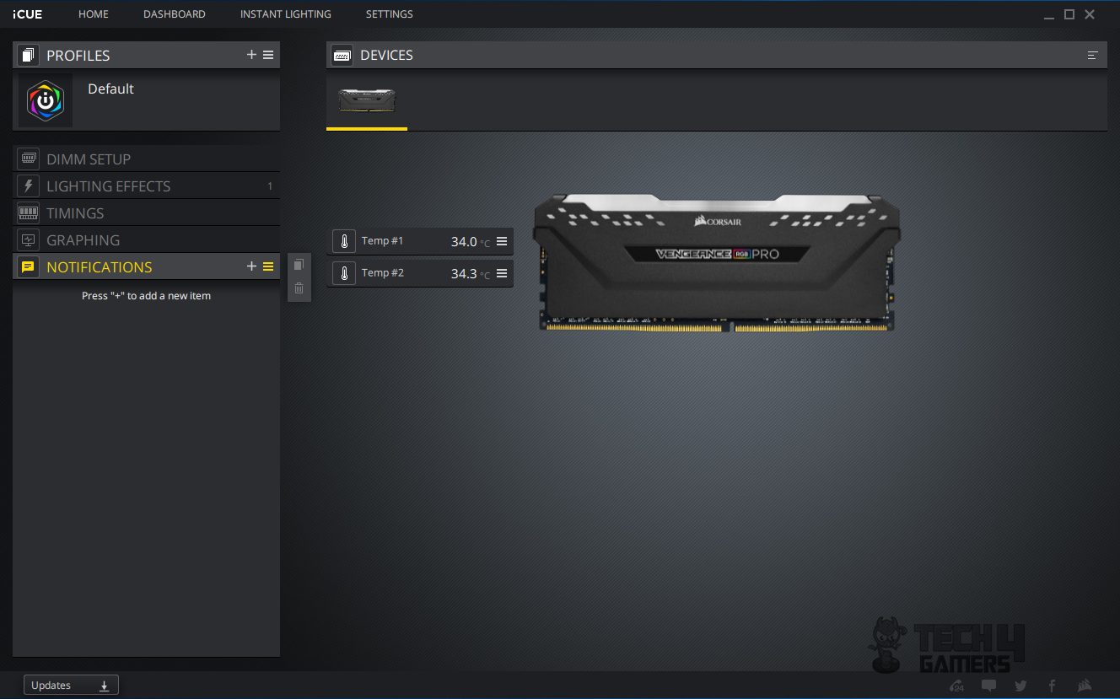
Task: Open the Facebook icon link
Action: (1052, 686)
